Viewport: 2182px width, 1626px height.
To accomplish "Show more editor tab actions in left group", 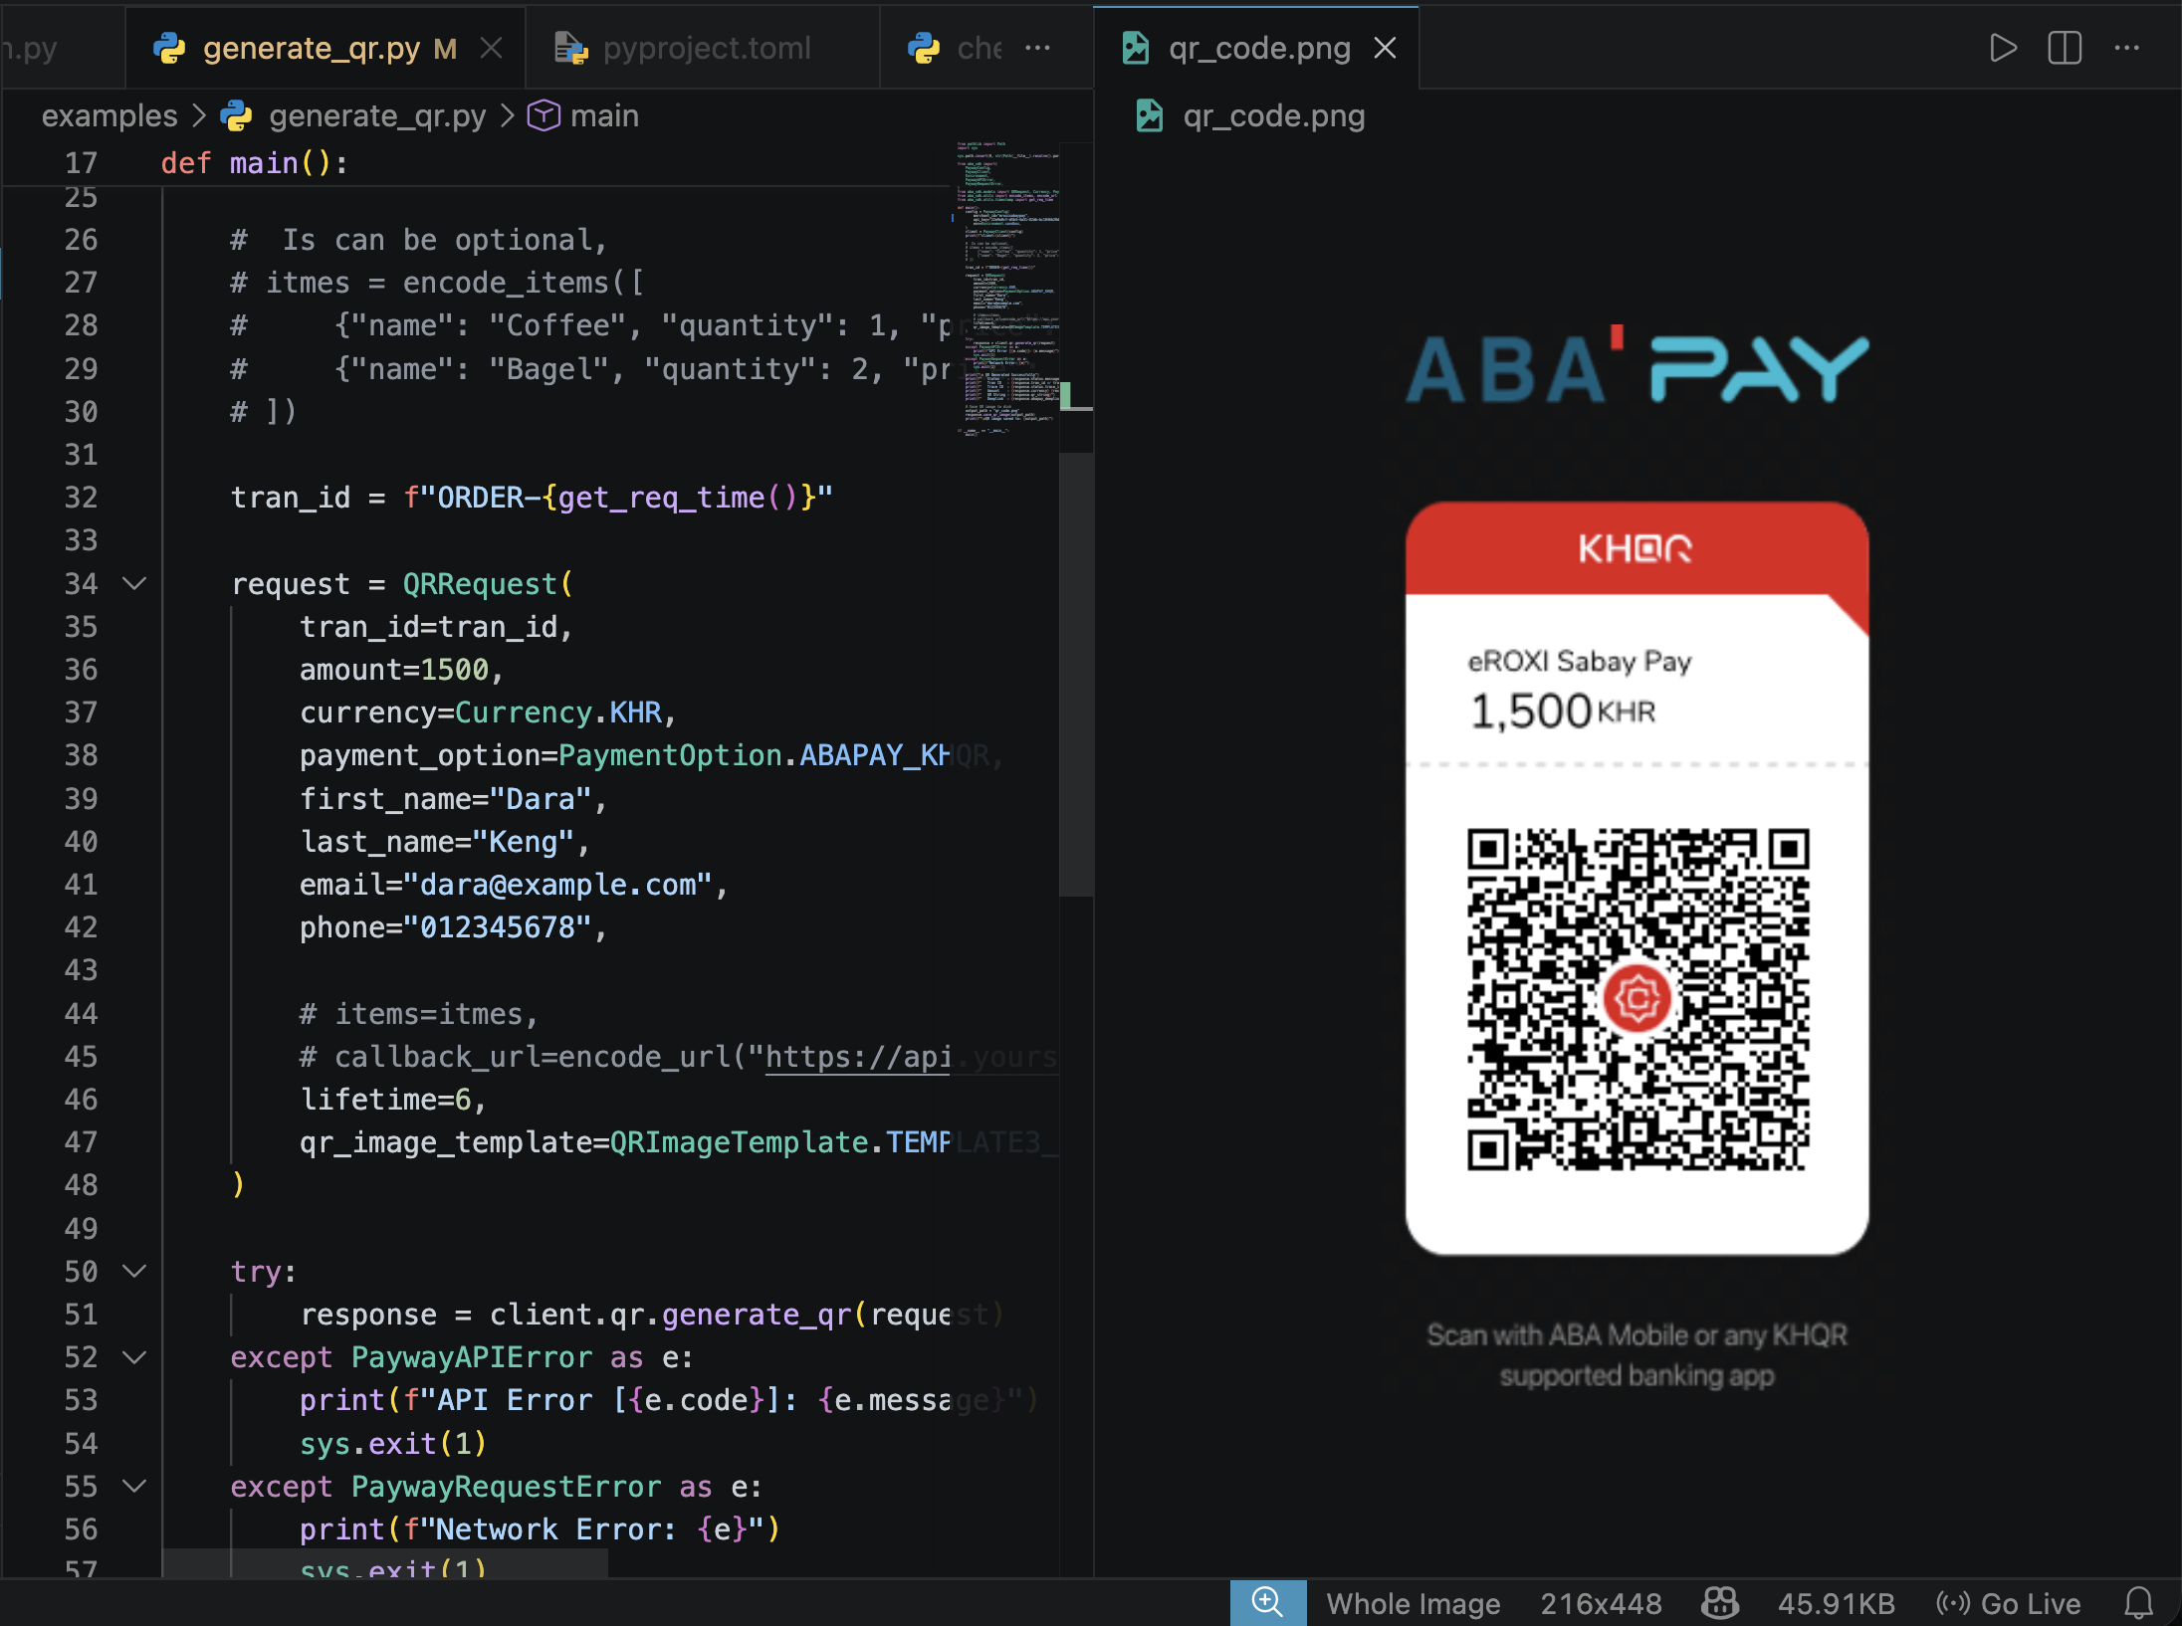I will point(1038,48).
